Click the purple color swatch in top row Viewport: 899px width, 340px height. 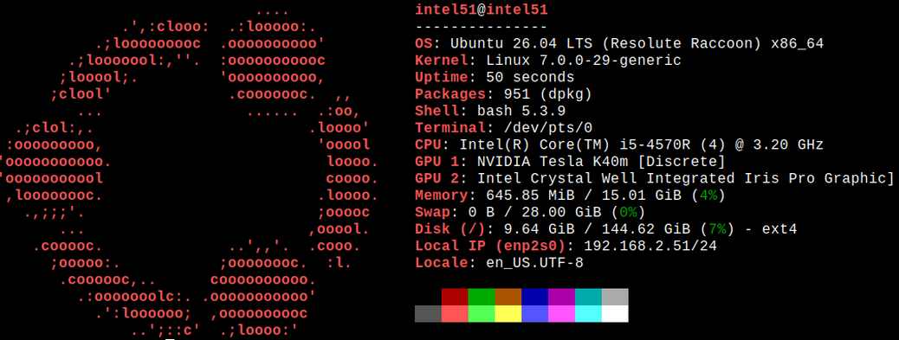tap(561, 297)
